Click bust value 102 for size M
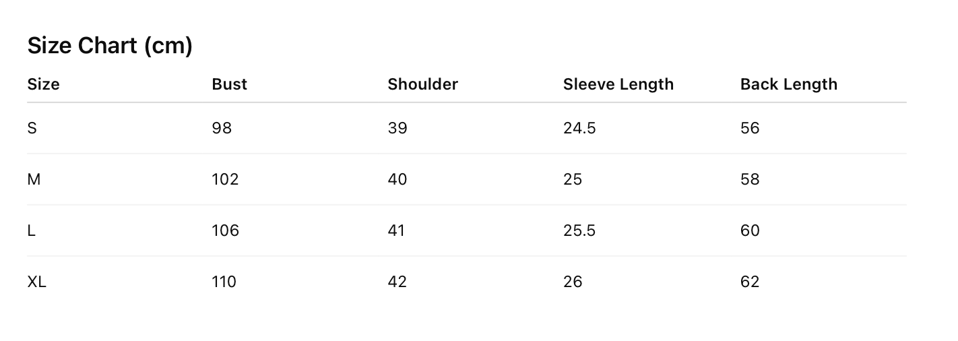 point(225,179)
